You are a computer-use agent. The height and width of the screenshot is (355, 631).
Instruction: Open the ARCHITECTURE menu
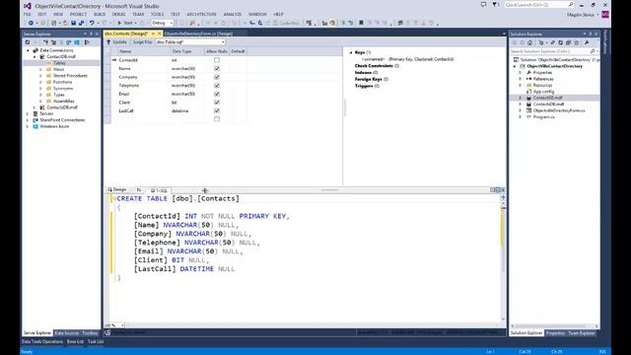201,14
